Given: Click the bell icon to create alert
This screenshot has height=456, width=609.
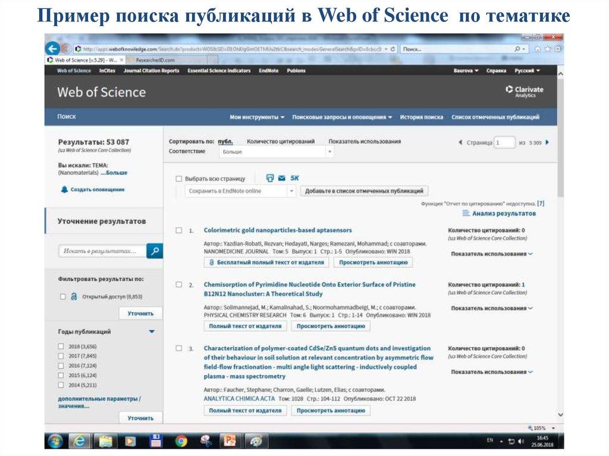Looking at the screenshot, I should tap(64, 189).
